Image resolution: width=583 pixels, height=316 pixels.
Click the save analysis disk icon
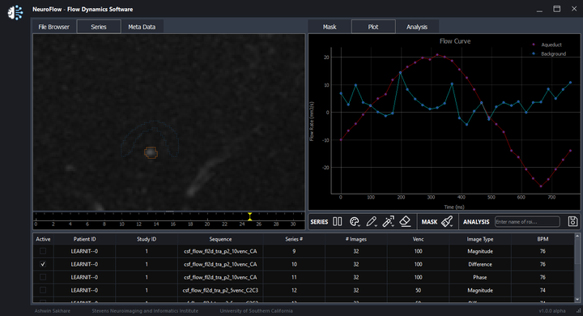coord(572,221)
